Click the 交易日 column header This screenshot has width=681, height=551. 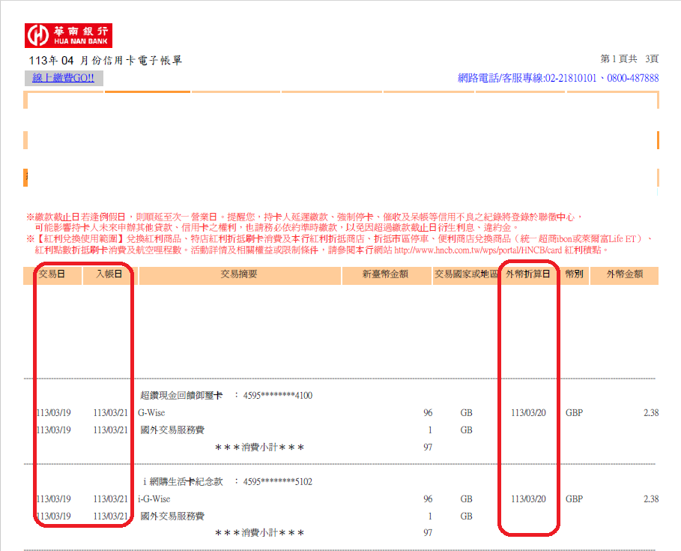click(x=52, y=274)
